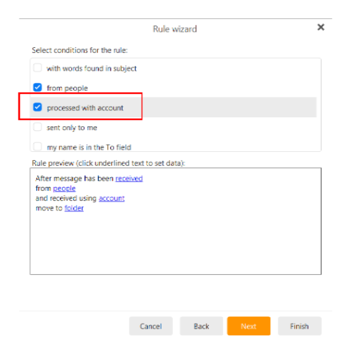Screen dimensions: 350x361
Task: Open the 'received' underlined link
Action: click(129, 179)
